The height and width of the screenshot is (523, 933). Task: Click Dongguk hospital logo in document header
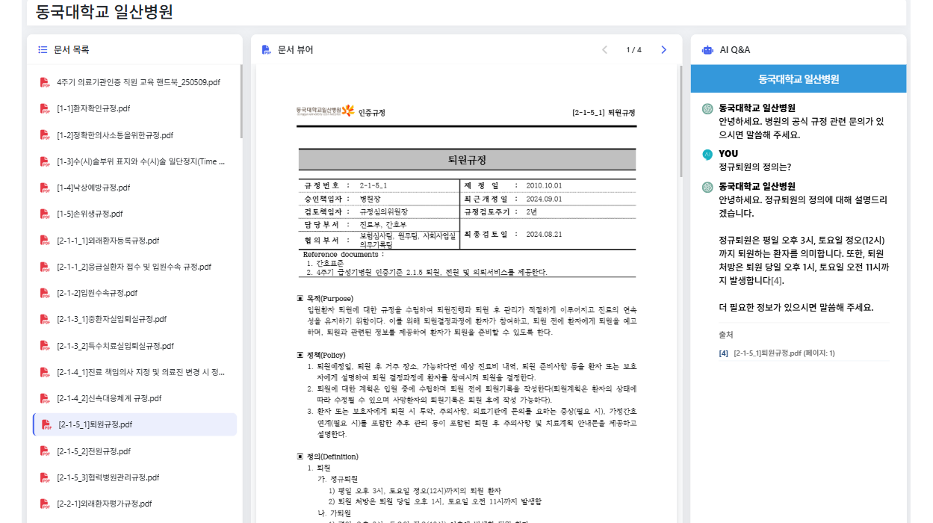(326, 111)
